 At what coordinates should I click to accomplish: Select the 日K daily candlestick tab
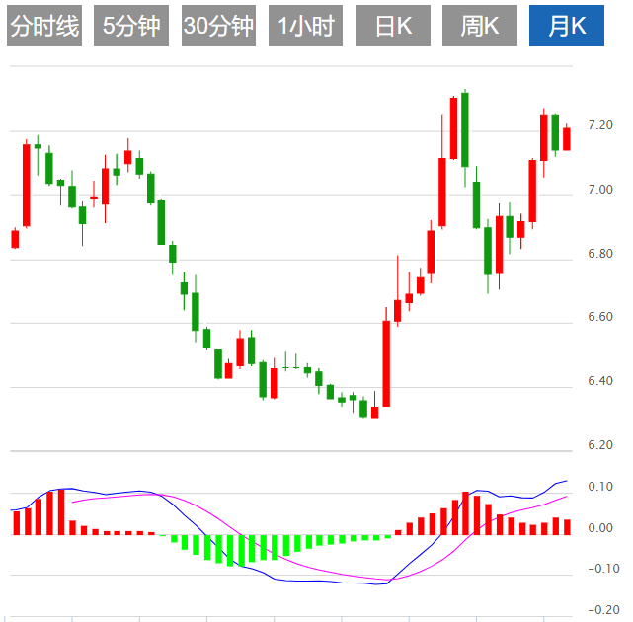coord(393,27)
